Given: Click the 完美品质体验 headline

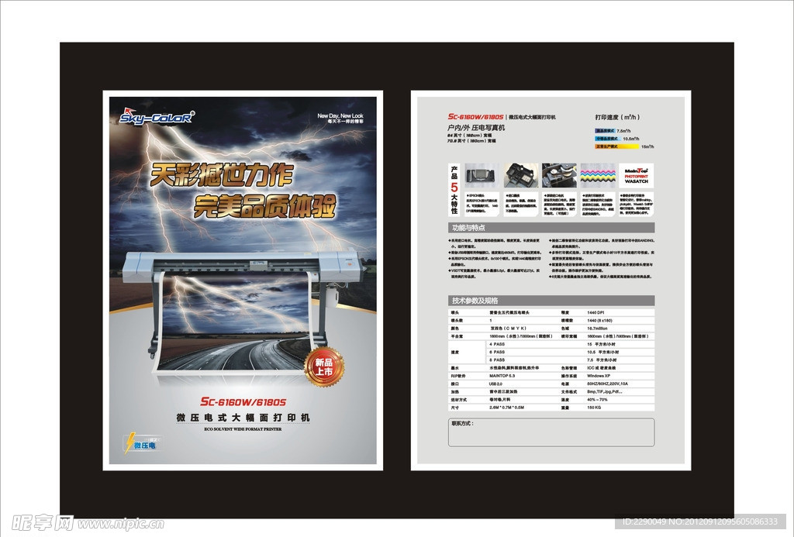Looking at the screenshot, I should pos(265,205).
